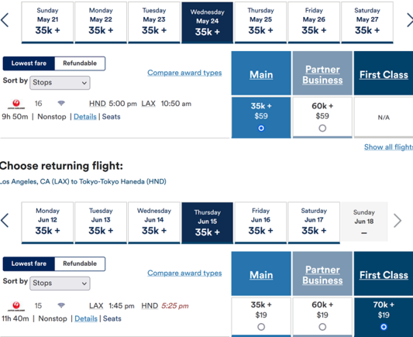
Task: Click the previous-week arrow for departing dates
Action: (x=5, y=20)
